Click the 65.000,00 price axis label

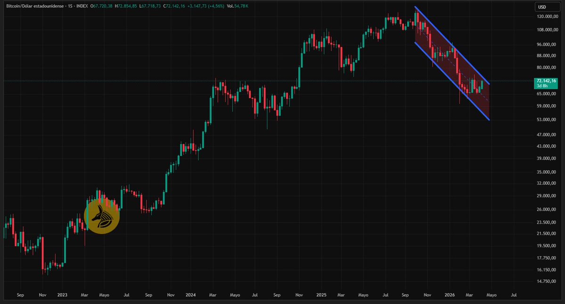(x=547, y=94)
